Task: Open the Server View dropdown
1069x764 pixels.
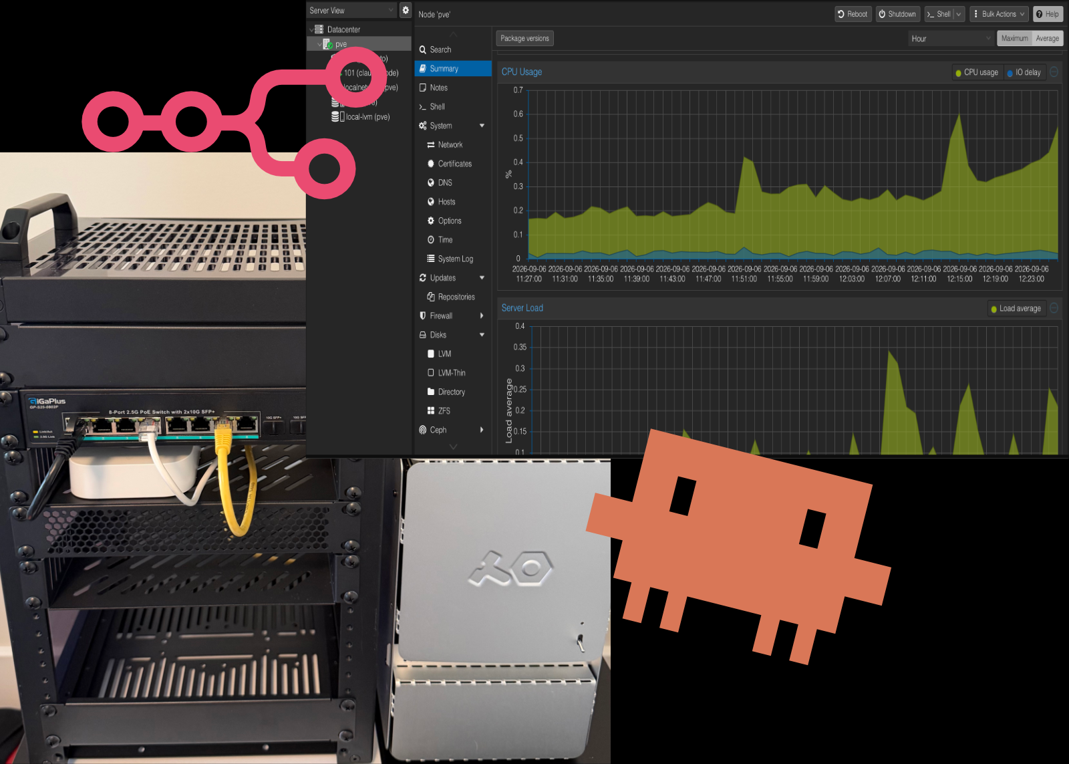Action: (x=352, y=10)
